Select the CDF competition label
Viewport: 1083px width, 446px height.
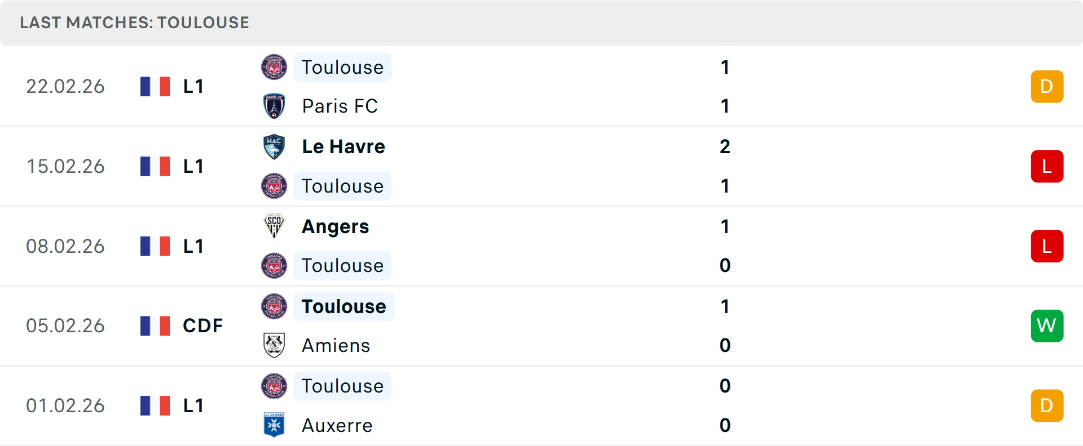pos(202,325)
